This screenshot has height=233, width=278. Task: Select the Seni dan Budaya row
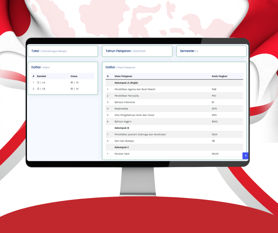[x=124, y=141]
